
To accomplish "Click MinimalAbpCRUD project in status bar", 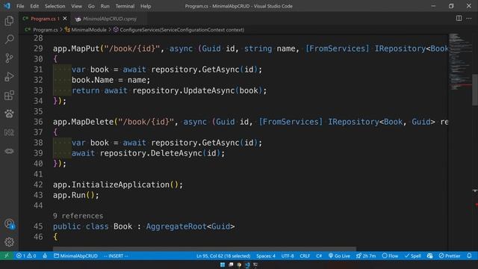I will tap(75, 256).
